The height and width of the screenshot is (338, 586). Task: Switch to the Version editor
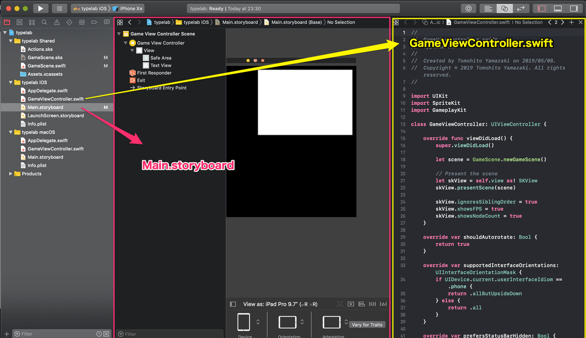[x=521, y=8]
